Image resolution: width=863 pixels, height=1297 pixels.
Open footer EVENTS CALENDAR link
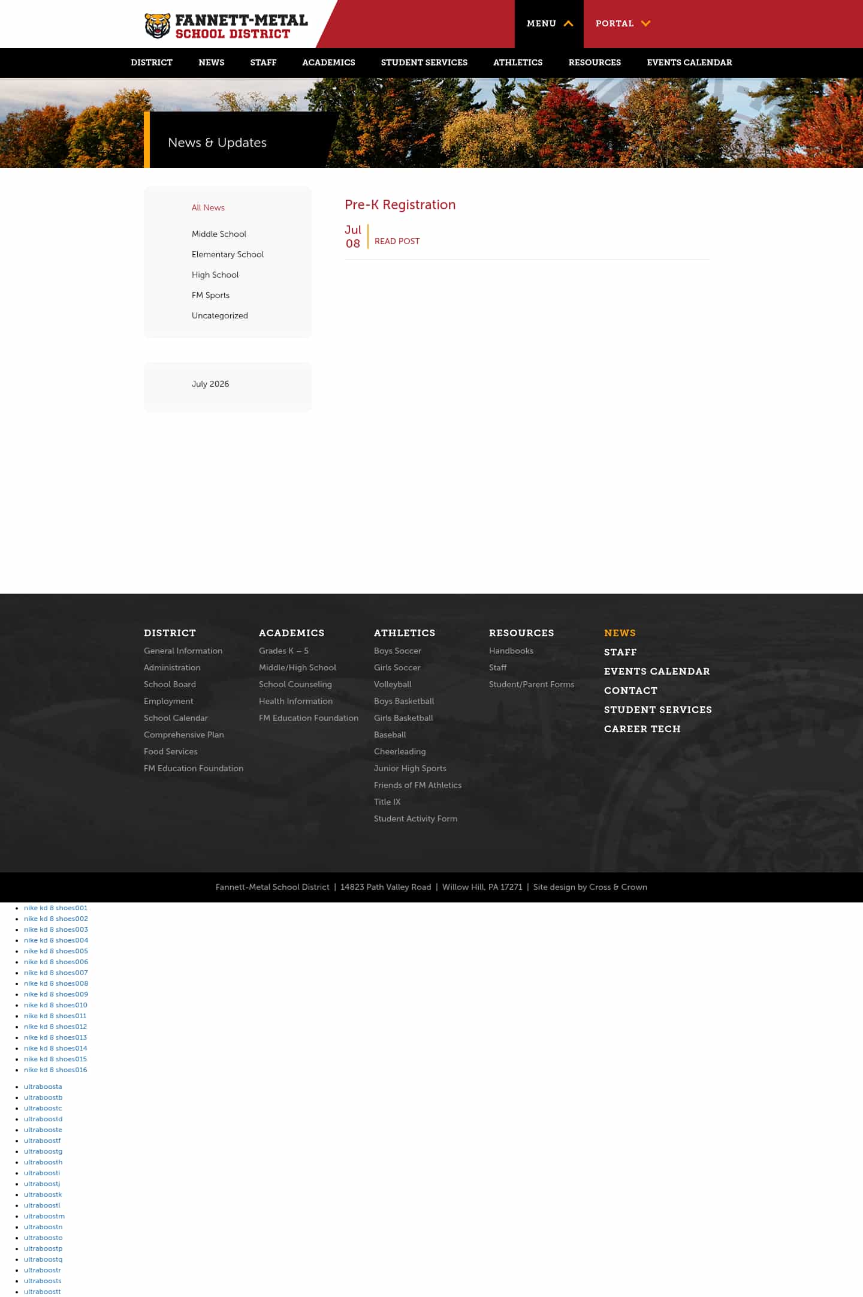[x=657, y=671]
